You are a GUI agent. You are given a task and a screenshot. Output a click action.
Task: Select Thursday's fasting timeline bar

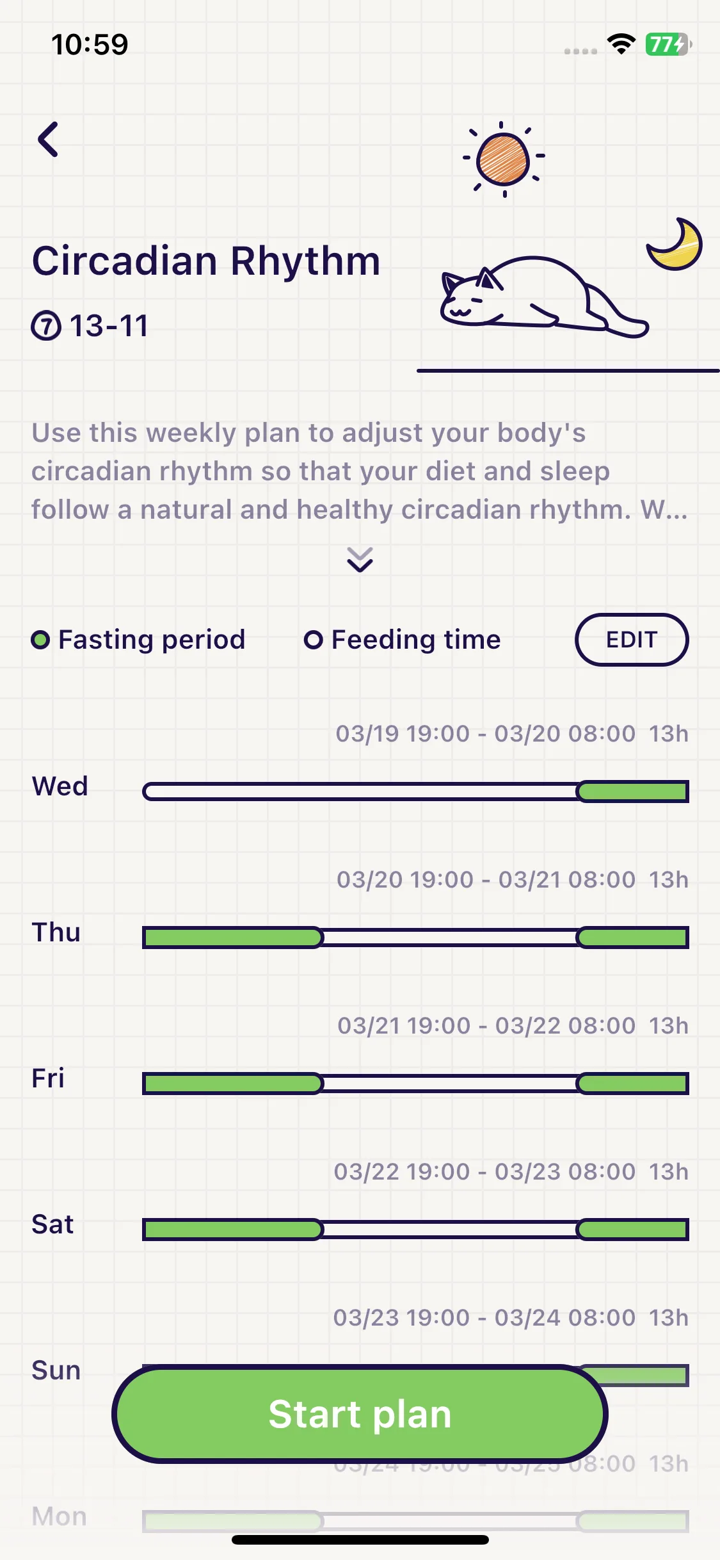click(415, 938)
